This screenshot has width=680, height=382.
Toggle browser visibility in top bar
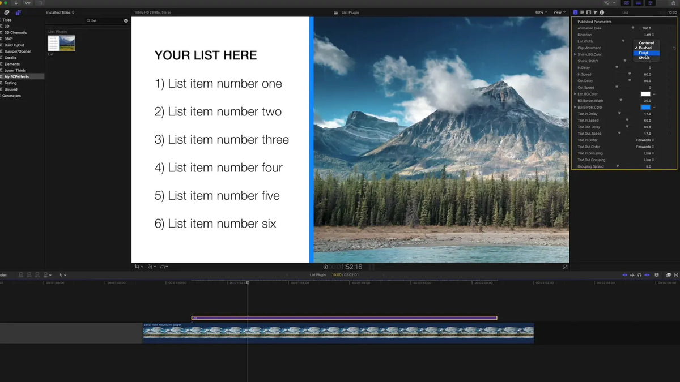click(x=626, y=3)
